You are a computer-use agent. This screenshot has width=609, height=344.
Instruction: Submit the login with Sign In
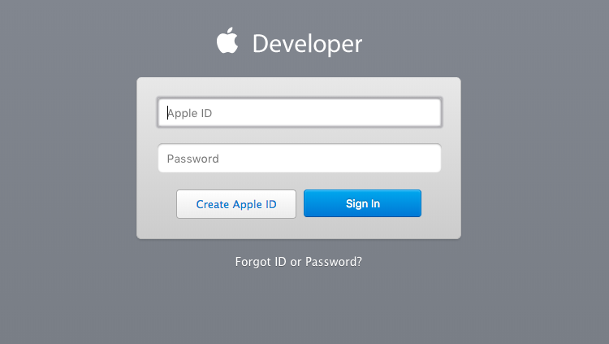tap(362, 203)
